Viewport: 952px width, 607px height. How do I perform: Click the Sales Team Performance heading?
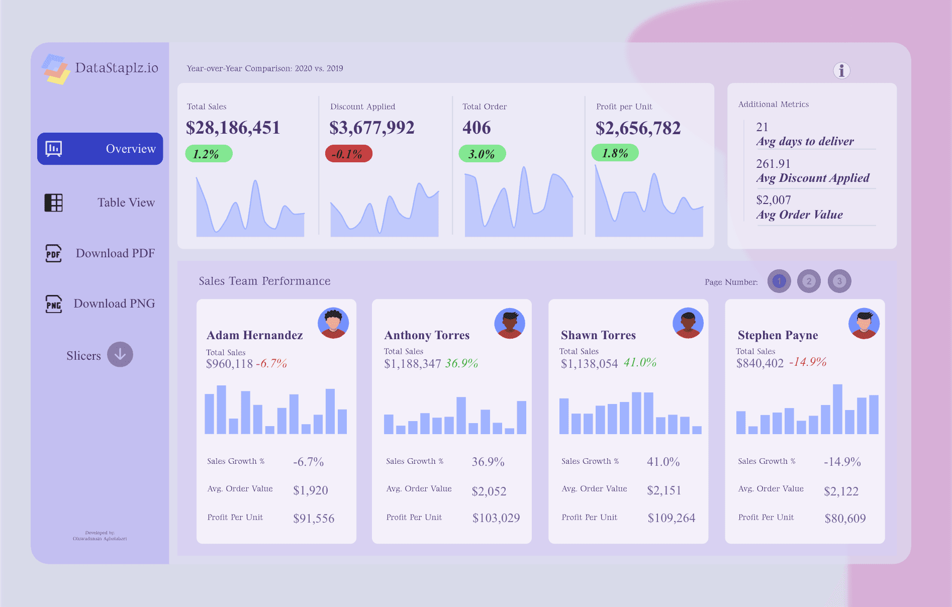[264, 281]
